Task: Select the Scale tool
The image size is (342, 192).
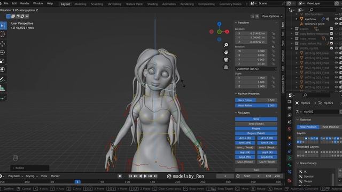Action: 3,61
